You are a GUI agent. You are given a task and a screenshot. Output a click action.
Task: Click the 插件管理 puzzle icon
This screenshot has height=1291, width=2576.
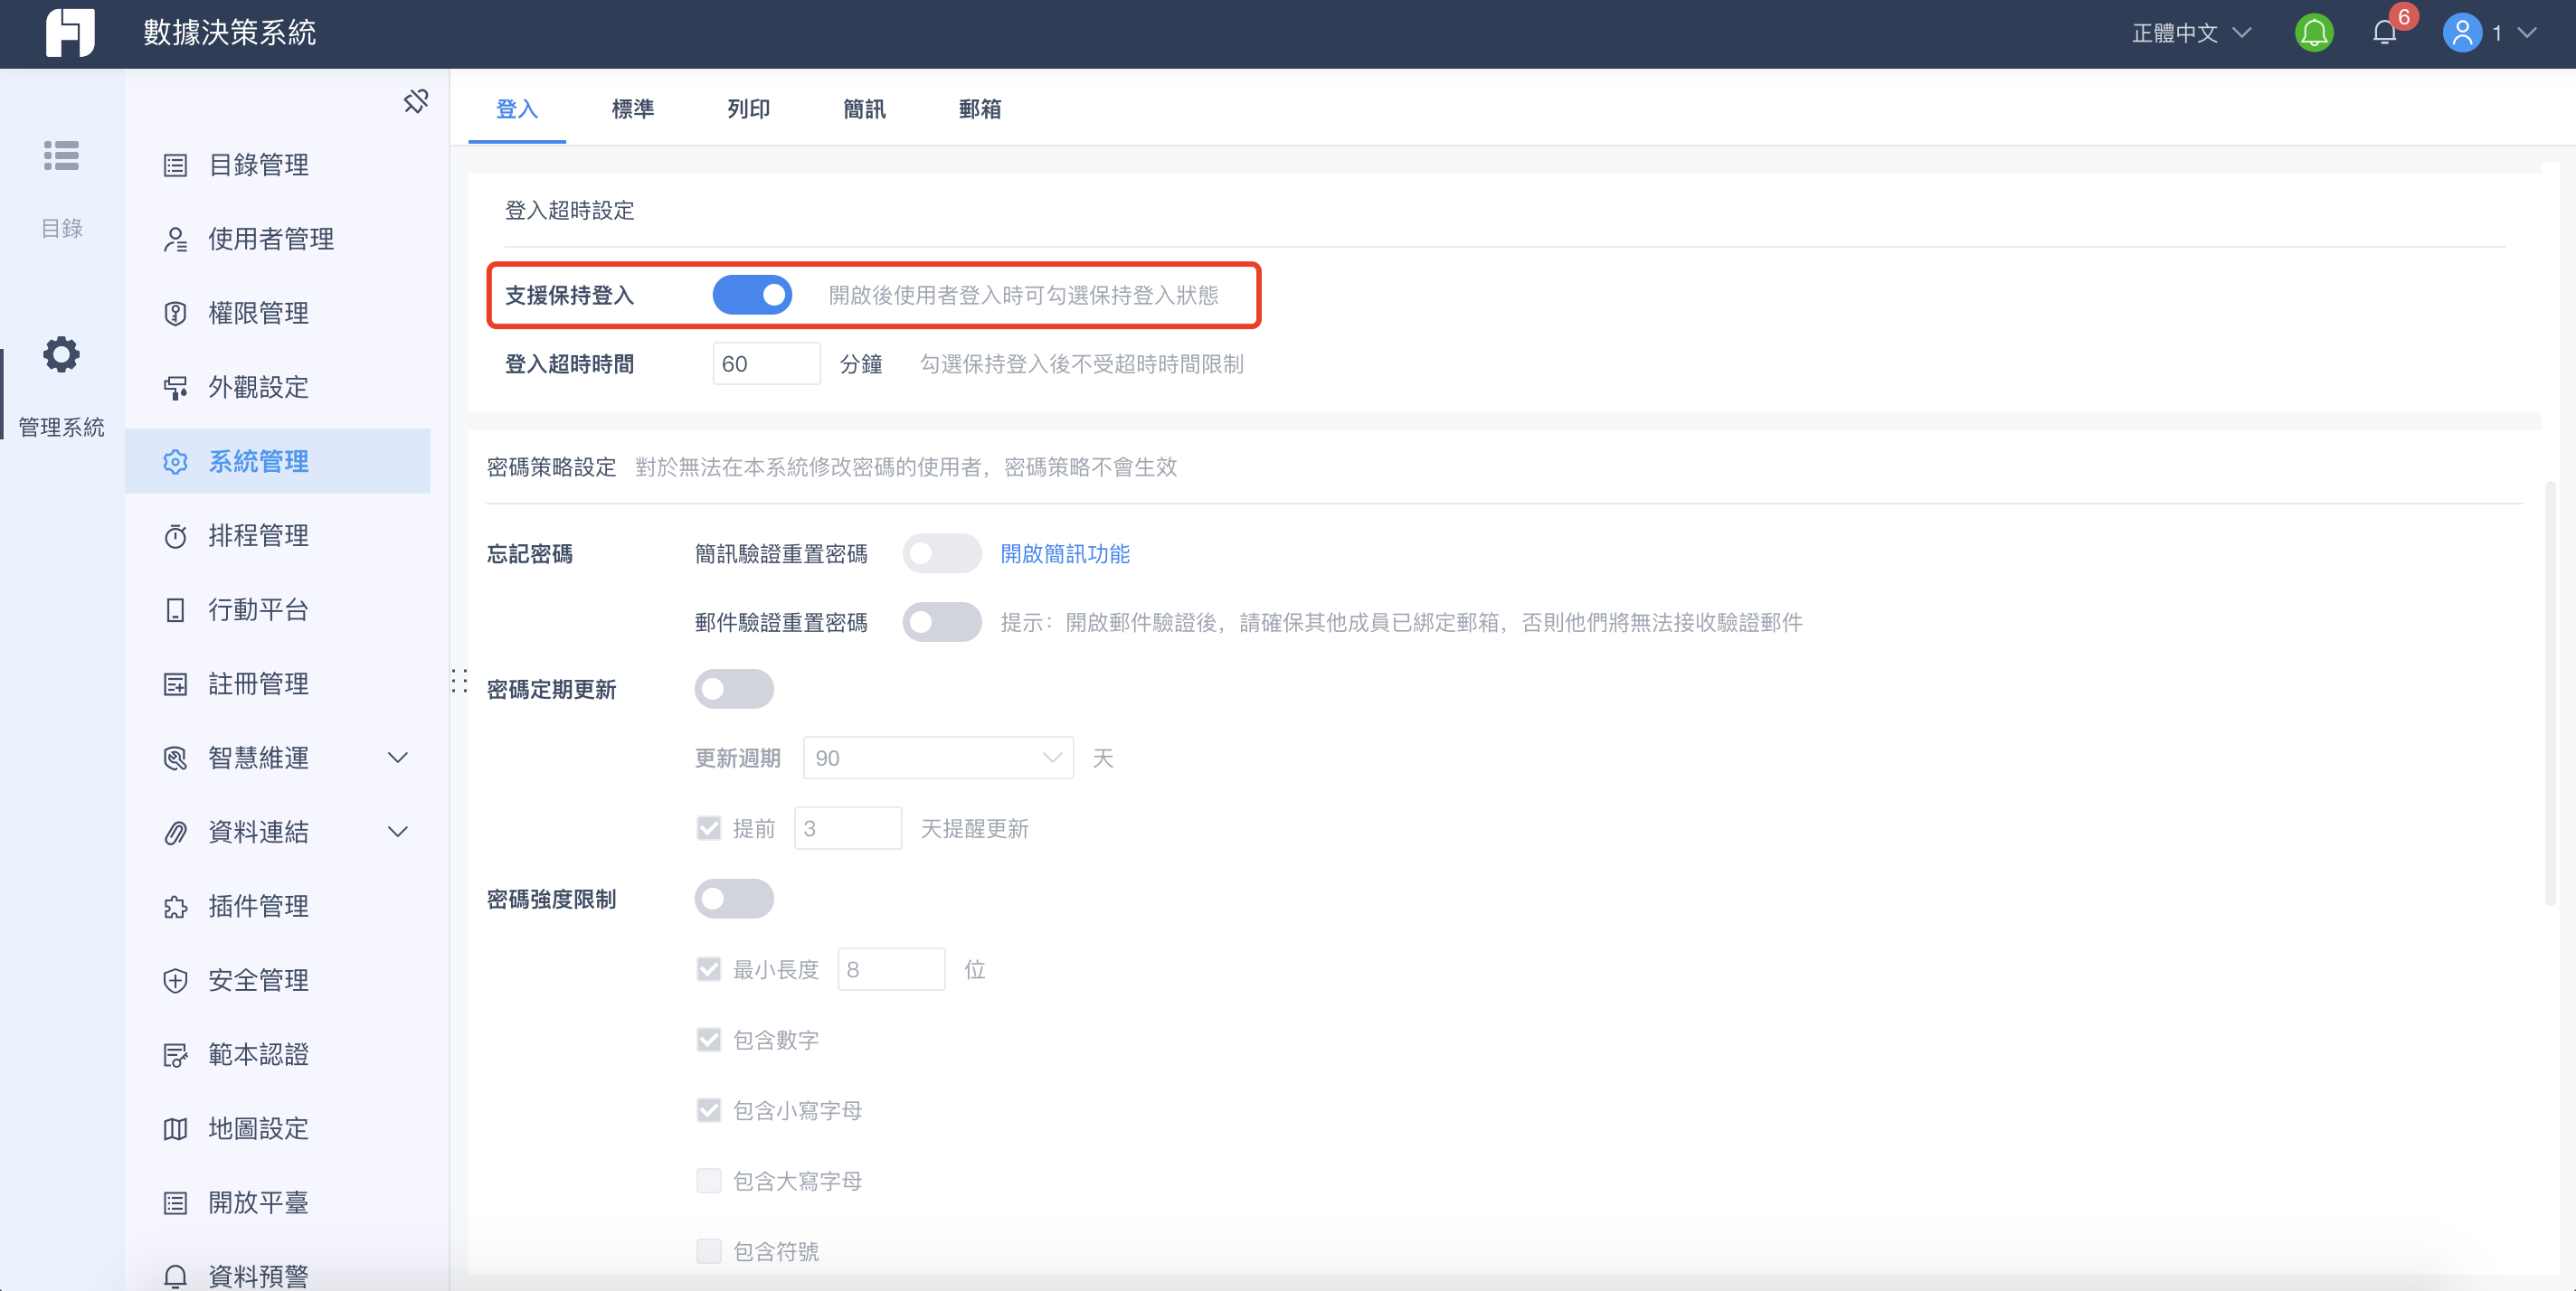click(175, 906)
